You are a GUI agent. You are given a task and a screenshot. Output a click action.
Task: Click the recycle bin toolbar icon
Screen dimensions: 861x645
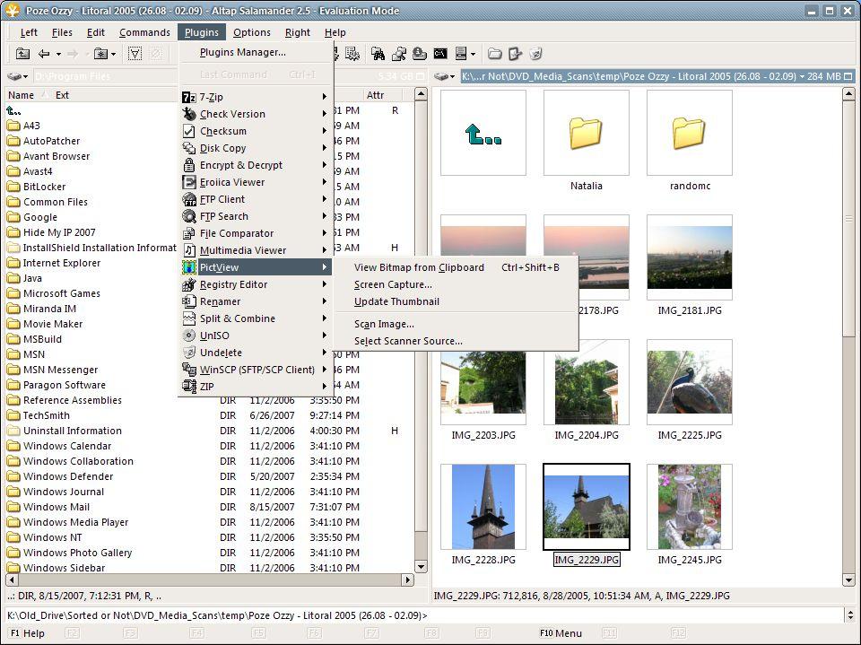[x=536, y=55]
